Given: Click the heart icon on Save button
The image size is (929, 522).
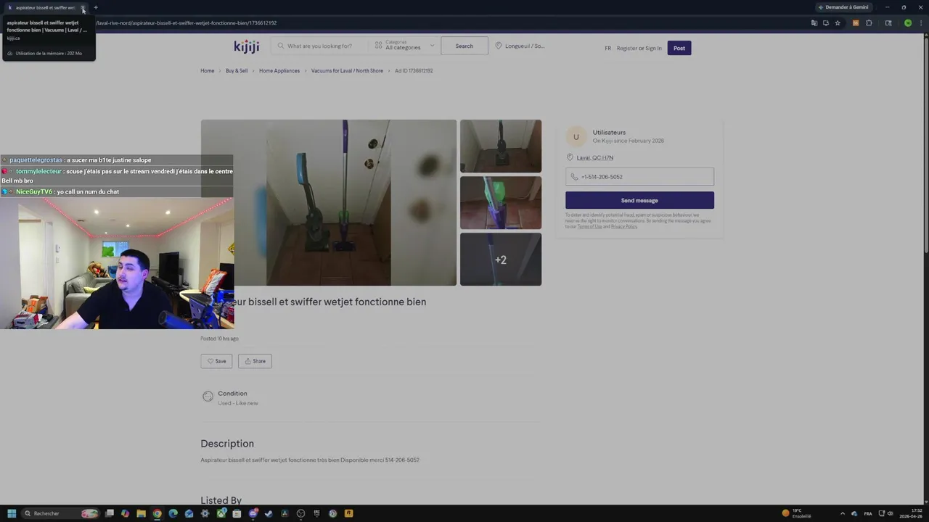Looking at the screenshot, I should 210,361.
